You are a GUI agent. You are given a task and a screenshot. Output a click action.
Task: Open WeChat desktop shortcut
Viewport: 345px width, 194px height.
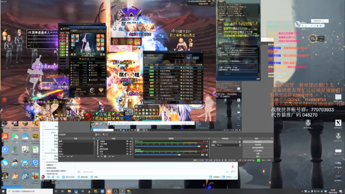[15, 138]
